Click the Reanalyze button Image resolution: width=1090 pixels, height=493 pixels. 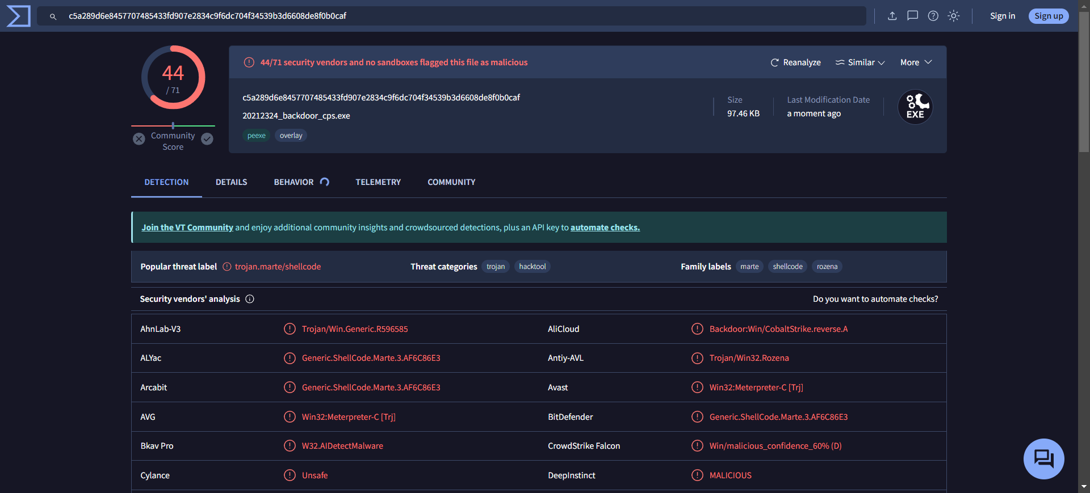pyautogui.click(x=795, y=62)
